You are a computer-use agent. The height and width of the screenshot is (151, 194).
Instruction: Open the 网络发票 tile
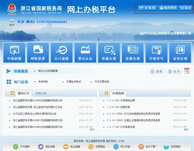pyautogui.click(x=38, y=53)
